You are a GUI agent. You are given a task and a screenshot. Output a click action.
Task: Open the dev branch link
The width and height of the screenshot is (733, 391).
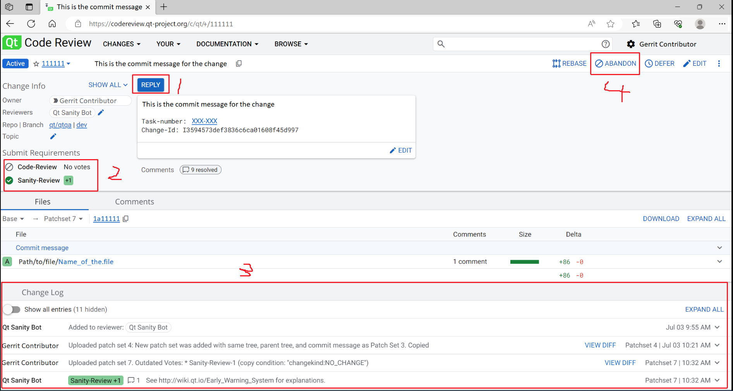point(82,125)
